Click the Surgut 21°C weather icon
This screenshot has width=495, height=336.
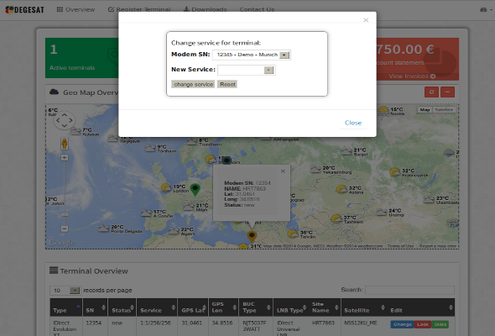346,152
